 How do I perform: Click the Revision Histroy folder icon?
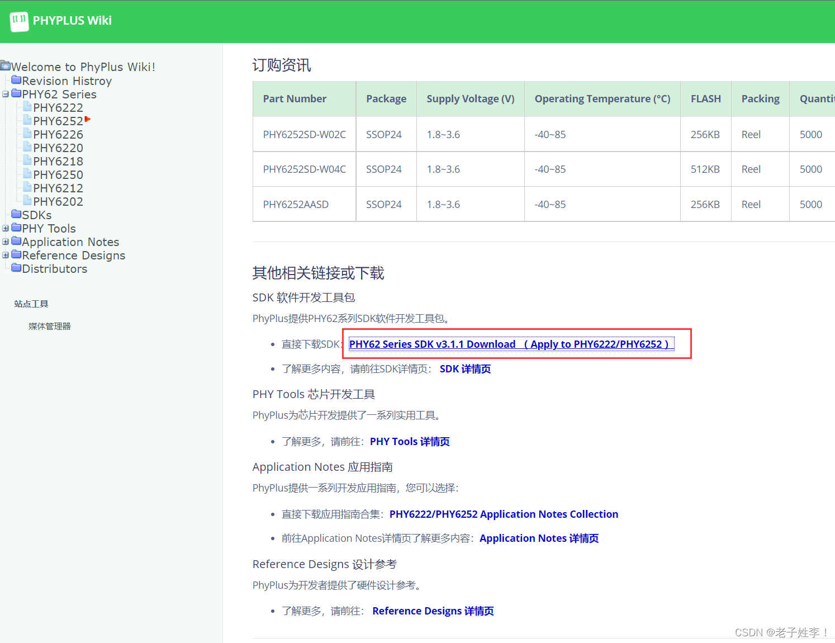(x=16, y=80)
